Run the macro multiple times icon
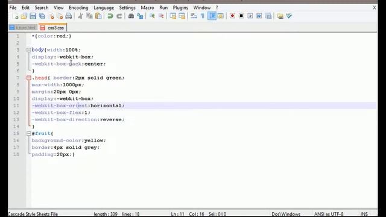This screenshot has height=217, width=386. tap(259, 16)
